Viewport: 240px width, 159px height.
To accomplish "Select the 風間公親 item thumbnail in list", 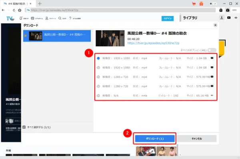I will tap(36, 36).
